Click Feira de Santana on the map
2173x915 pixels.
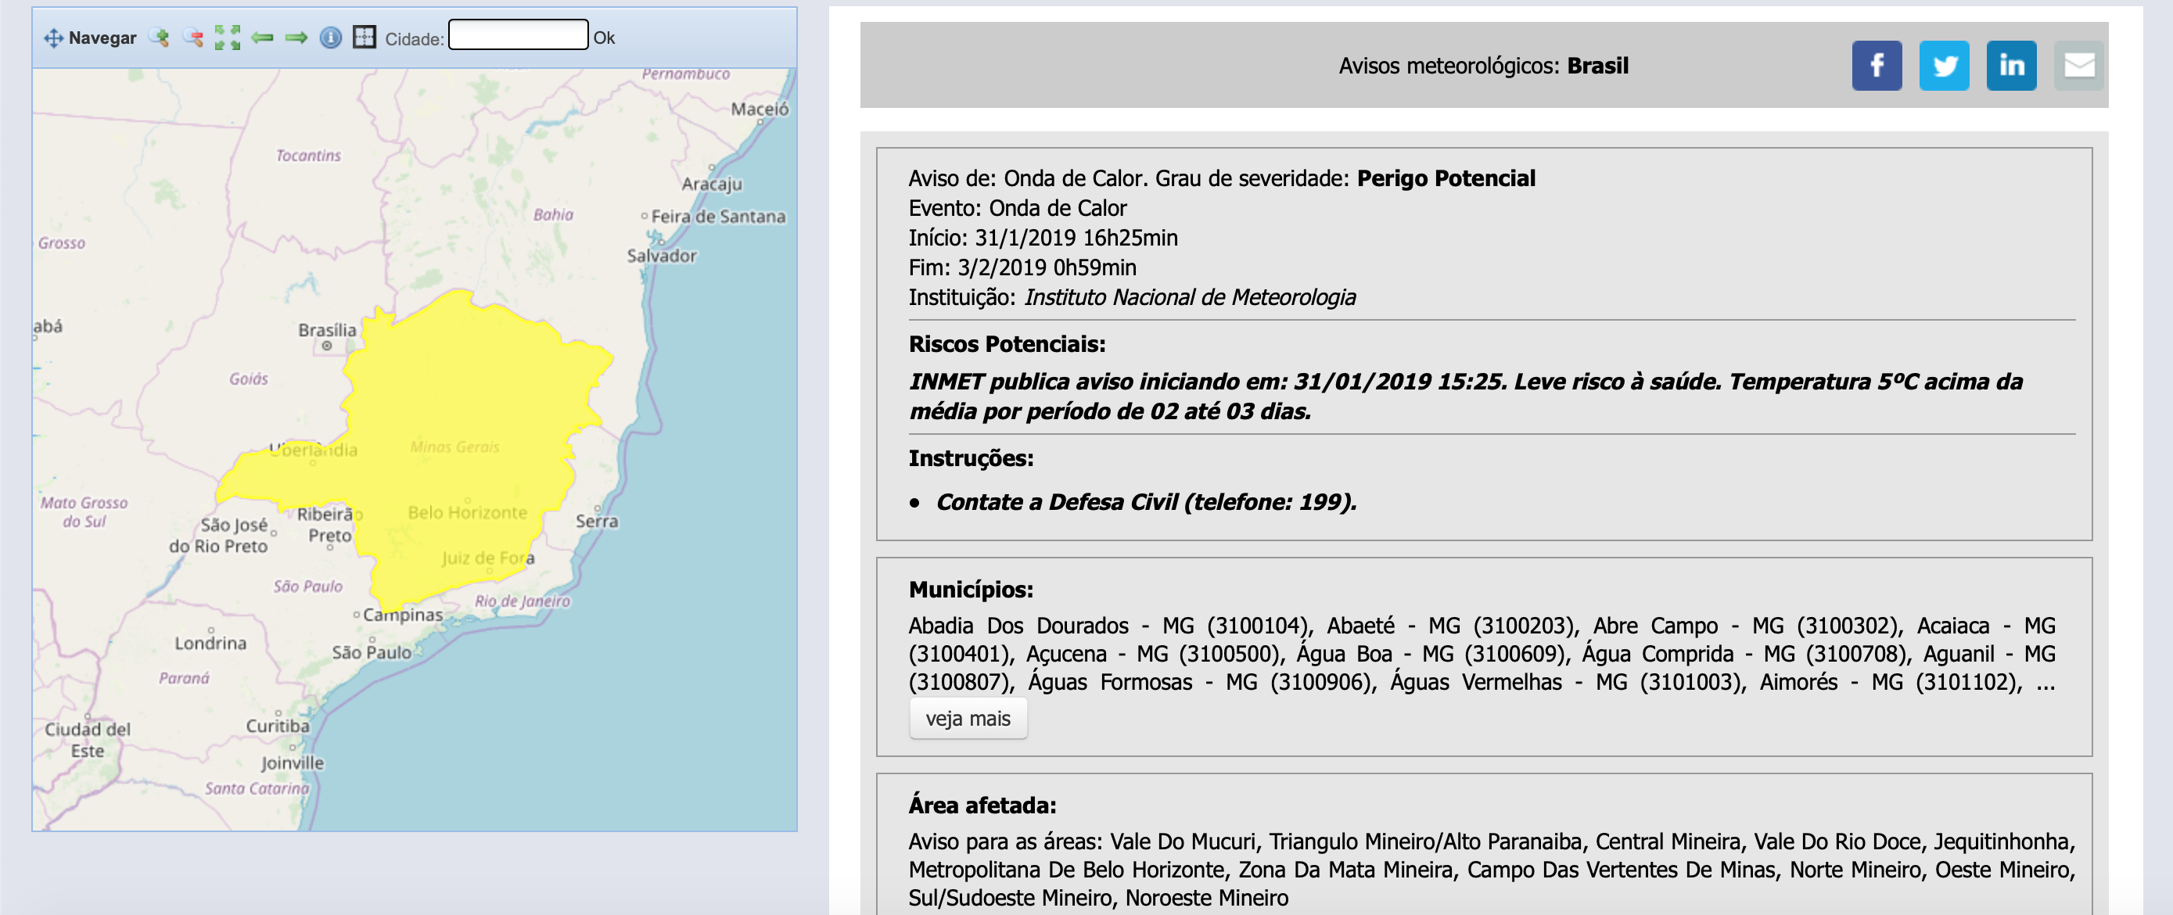click(718, 217)
